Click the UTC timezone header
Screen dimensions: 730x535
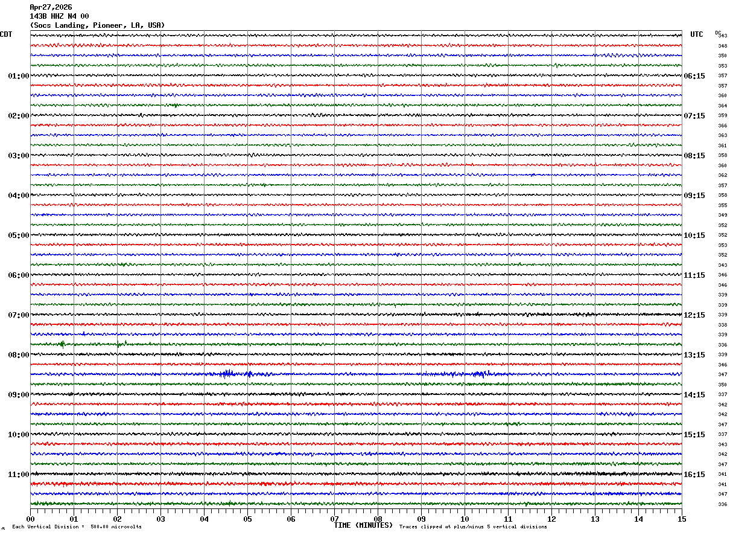(x=697, y=34)
